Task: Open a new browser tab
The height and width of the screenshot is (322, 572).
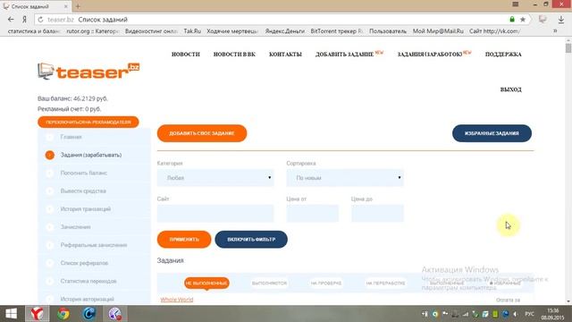Action: pyautogui.click(x=78, y=6)
